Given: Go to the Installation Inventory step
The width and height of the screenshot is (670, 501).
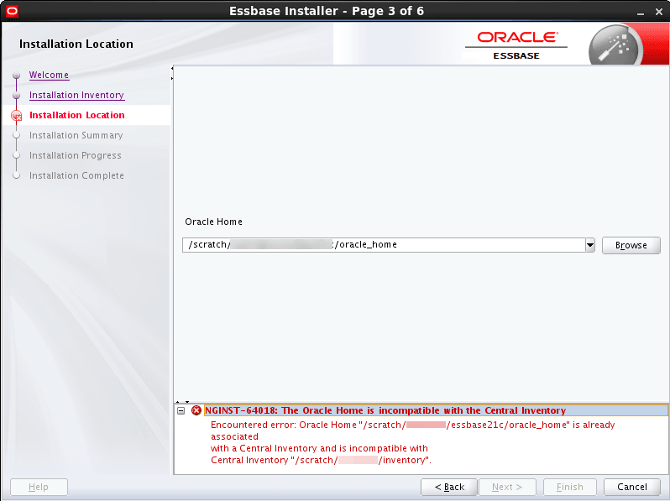Looking at the screenshot, I should (x=77, y=95).
